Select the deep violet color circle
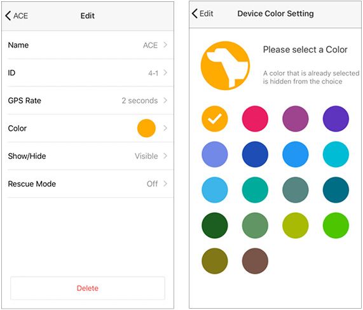Image resolution: width=363 pixels, height=310 pixels. (x=336, y=119)
